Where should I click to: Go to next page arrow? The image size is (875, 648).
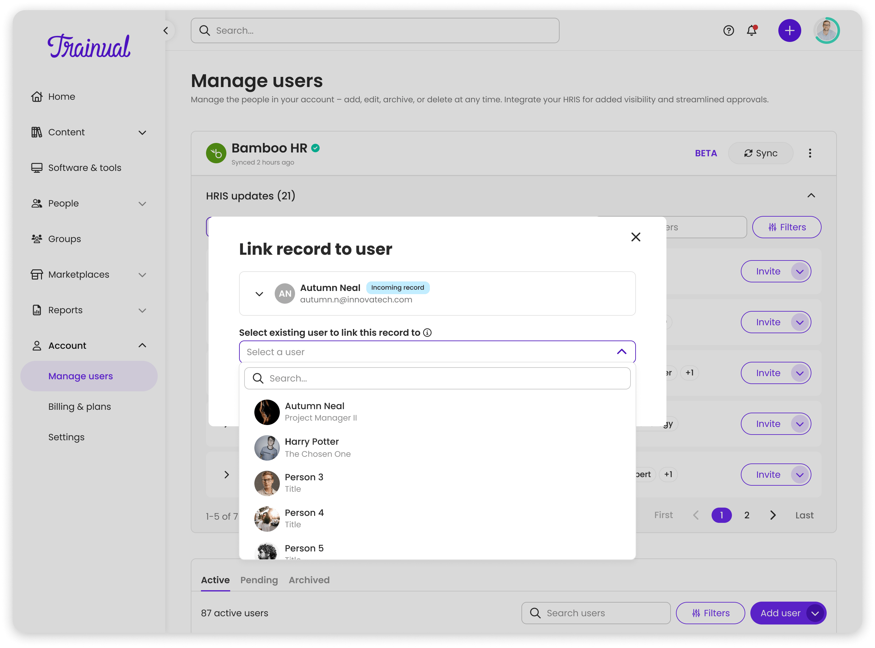click(x=773, y=516)
